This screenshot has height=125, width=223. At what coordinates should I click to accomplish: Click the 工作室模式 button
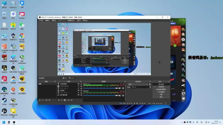click(161, 92)
